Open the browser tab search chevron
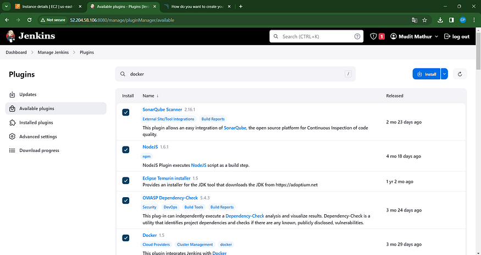Screen dimensions: 481x255 (6, 7)
